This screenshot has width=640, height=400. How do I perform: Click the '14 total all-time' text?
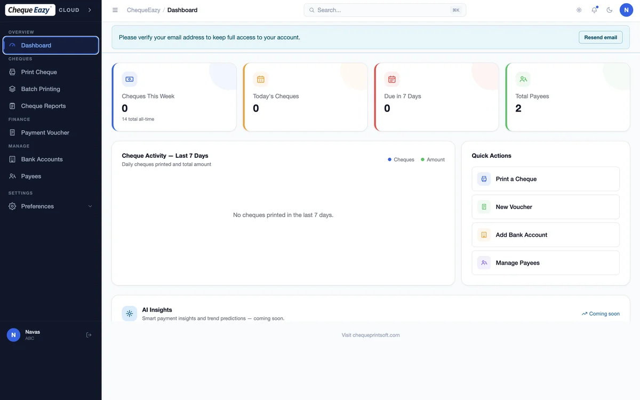coord(138,119)
